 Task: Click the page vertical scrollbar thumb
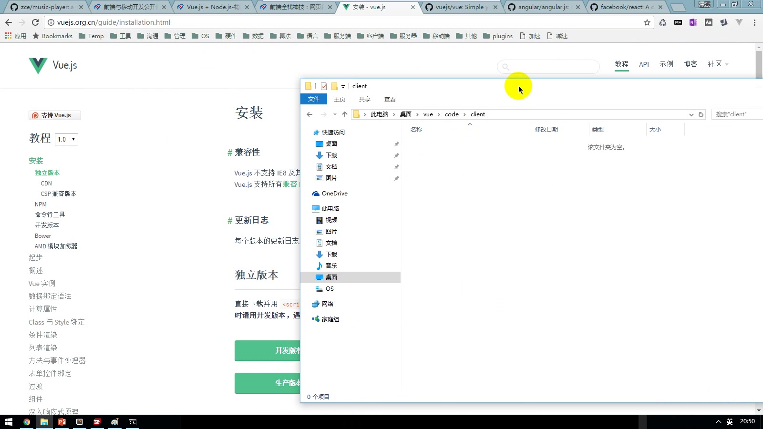[x=759, y=64]
